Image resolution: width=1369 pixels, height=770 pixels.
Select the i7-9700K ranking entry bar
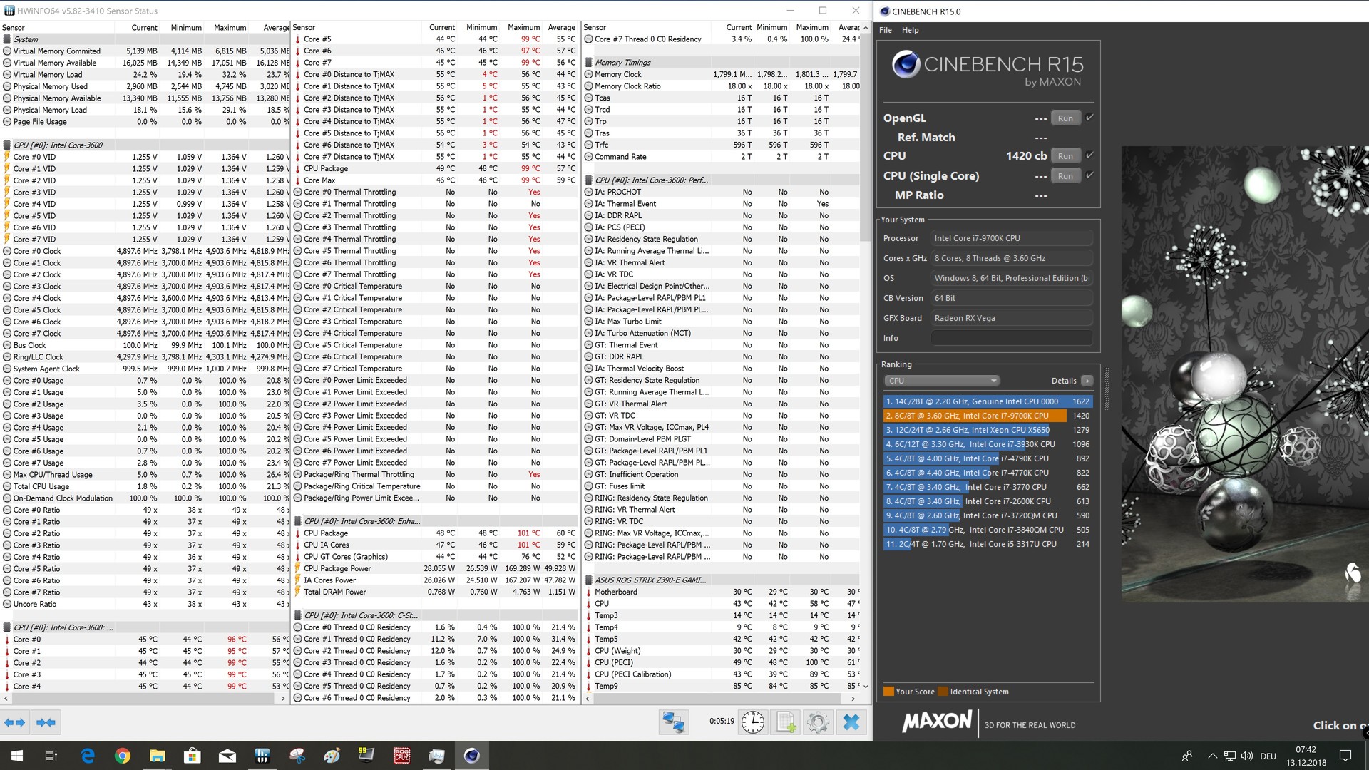click(x=974, y=416)
